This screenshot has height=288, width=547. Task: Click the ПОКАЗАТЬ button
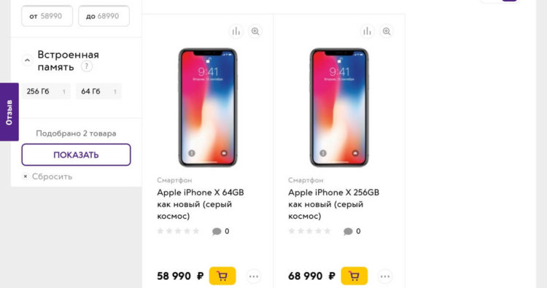point(76,155)
